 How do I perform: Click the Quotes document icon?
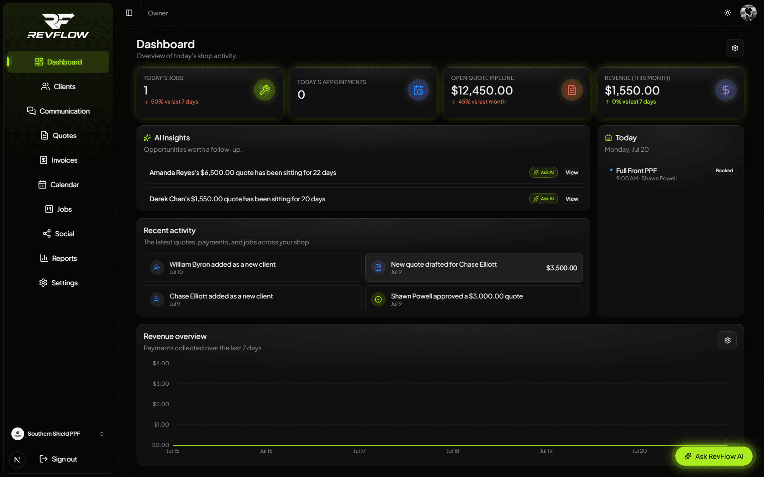(45, 135)
